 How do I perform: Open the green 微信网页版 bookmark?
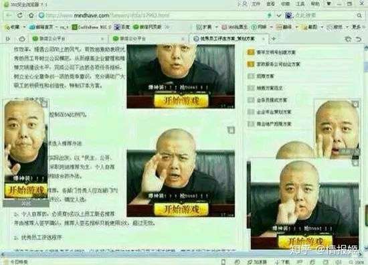(147, 27)
